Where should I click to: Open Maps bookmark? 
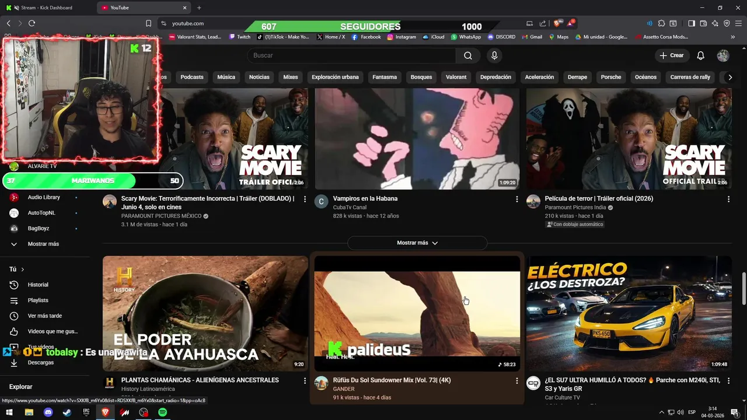[x=558, y=37]
